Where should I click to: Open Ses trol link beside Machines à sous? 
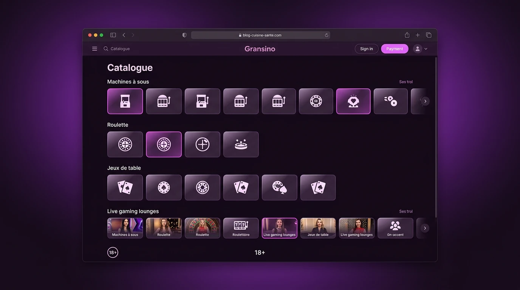click(x=406, y=82)
